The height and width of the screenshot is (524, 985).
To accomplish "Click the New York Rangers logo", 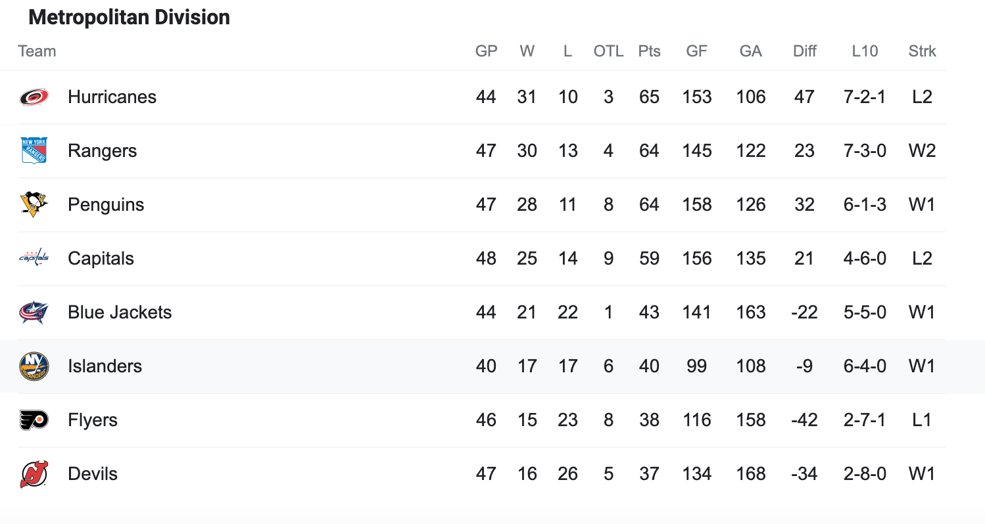I will (x=34, y=151).
